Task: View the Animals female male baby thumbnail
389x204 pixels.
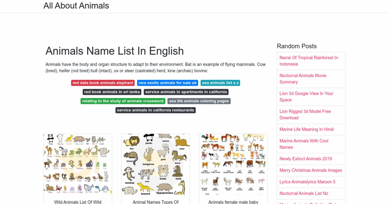Action: coord(233,164)
